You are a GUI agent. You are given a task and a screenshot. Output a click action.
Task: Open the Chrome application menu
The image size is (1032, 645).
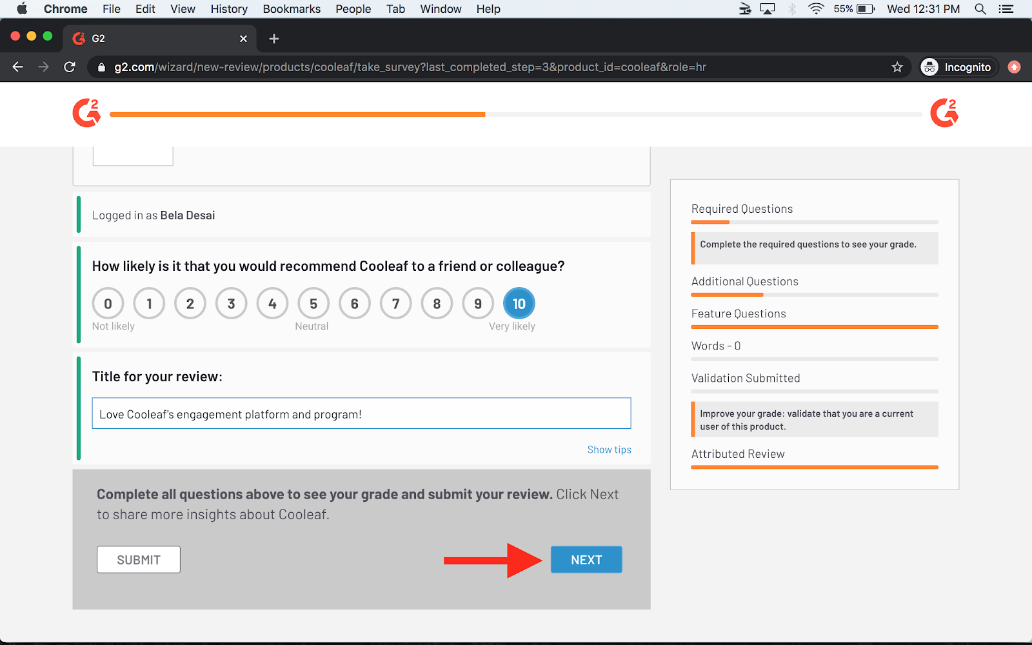66,9
